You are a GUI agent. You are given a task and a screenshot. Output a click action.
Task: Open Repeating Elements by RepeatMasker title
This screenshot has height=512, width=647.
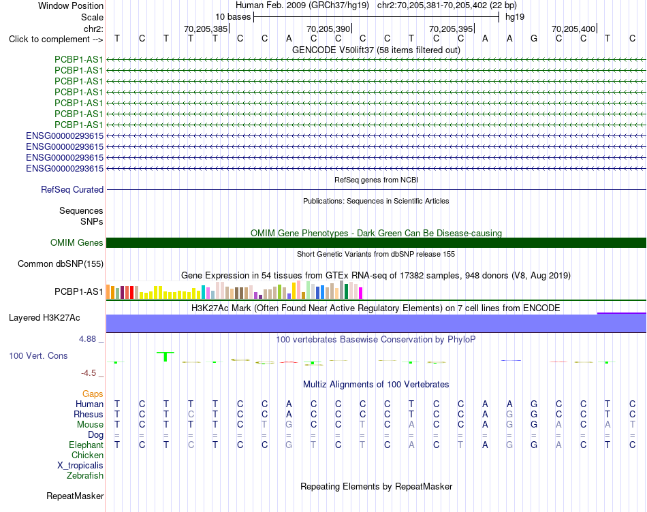point(376,486)
